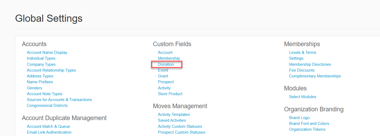Open Account Name Display settings
Image resolution: width=380 pixels, height=136 pixels.
47,52
